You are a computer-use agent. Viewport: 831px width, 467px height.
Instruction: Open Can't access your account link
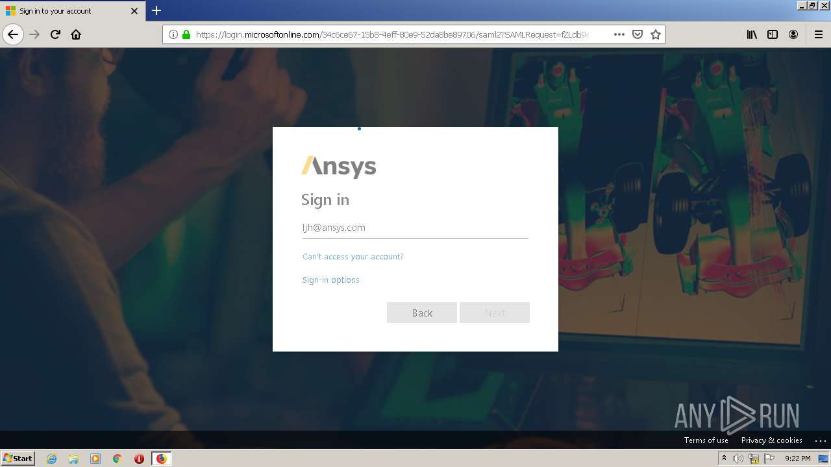[353, 257]
